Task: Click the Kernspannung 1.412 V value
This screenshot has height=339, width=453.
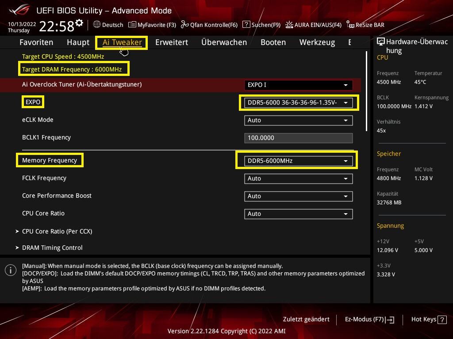Action: click(423, 106)
